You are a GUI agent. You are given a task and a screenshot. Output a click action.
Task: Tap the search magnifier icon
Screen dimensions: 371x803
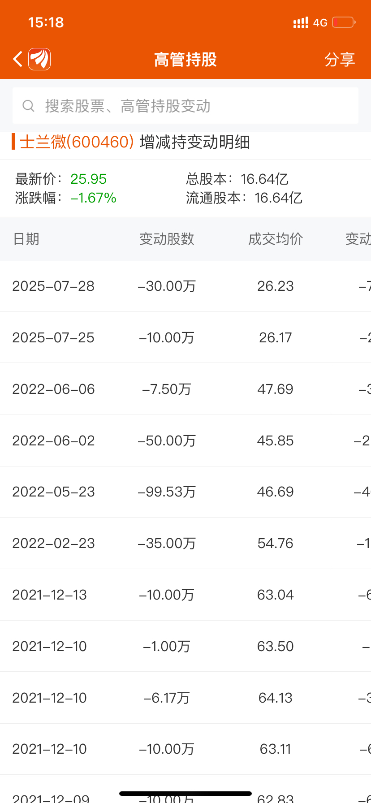(29, 106)
